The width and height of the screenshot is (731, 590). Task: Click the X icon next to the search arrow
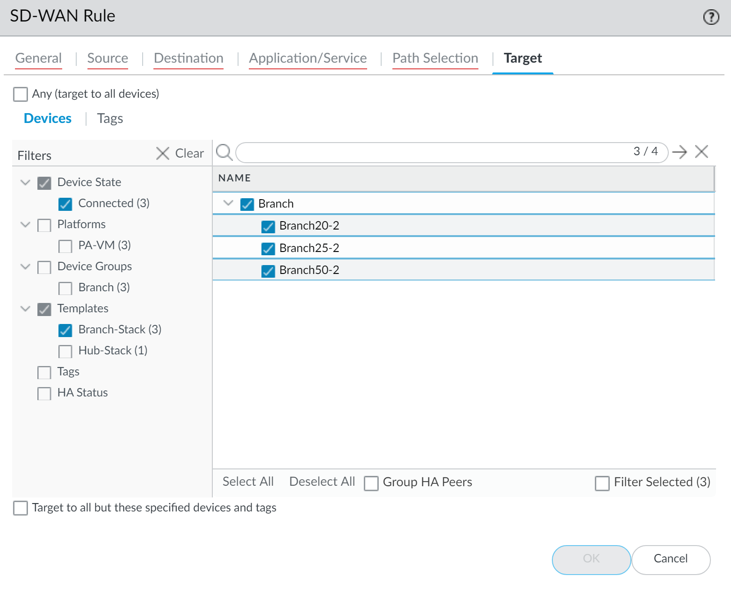coord(702,151)
